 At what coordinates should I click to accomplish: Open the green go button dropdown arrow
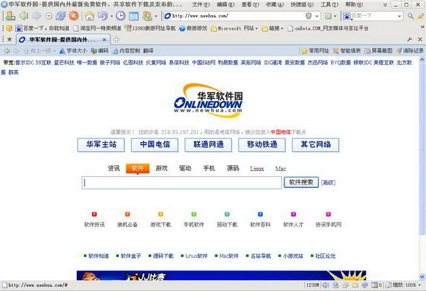(335, 16)
